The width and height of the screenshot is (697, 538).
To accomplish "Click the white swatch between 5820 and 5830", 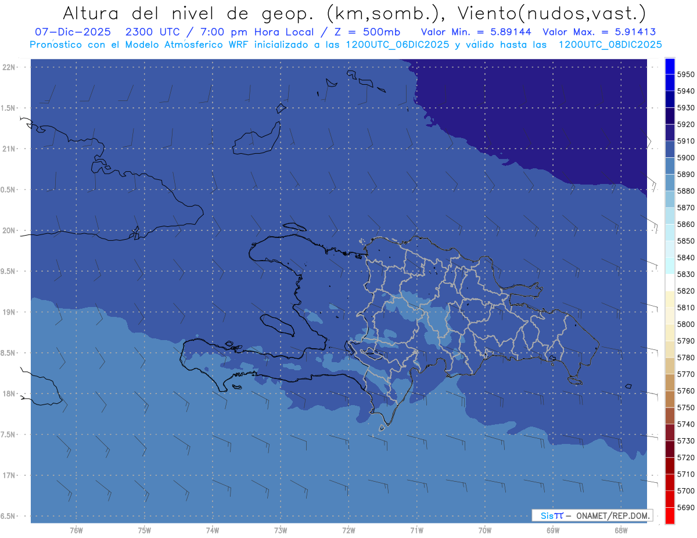I will pyautogui.click(x=670, y=283).
